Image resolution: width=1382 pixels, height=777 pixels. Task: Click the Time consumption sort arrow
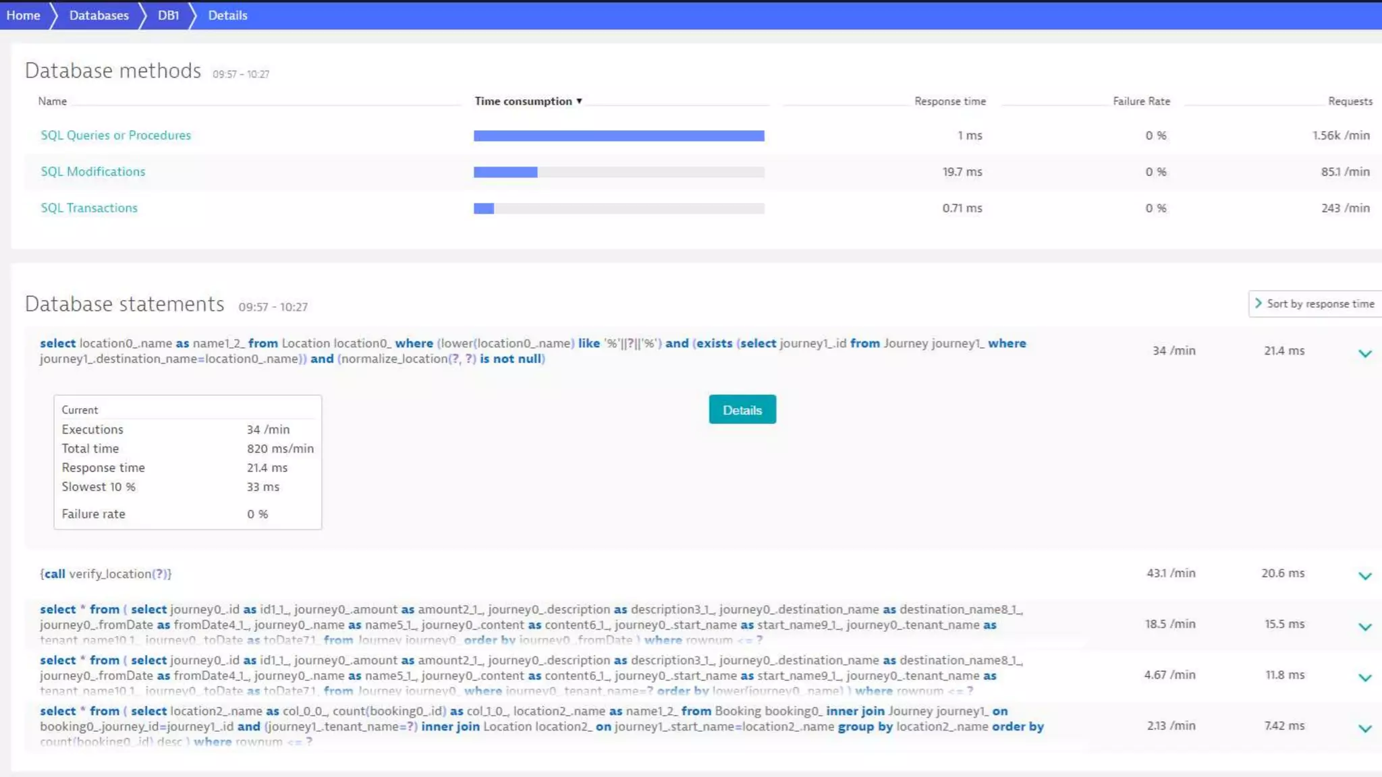click(579, 101)
